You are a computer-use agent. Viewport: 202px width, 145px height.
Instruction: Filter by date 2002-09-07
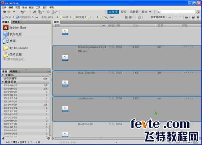pyautogui.click(x=25, y=86)
